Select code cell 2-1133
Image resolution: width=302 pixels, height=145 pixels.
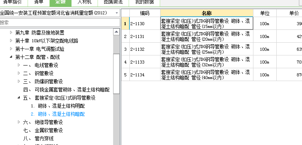tap(145, 62)
